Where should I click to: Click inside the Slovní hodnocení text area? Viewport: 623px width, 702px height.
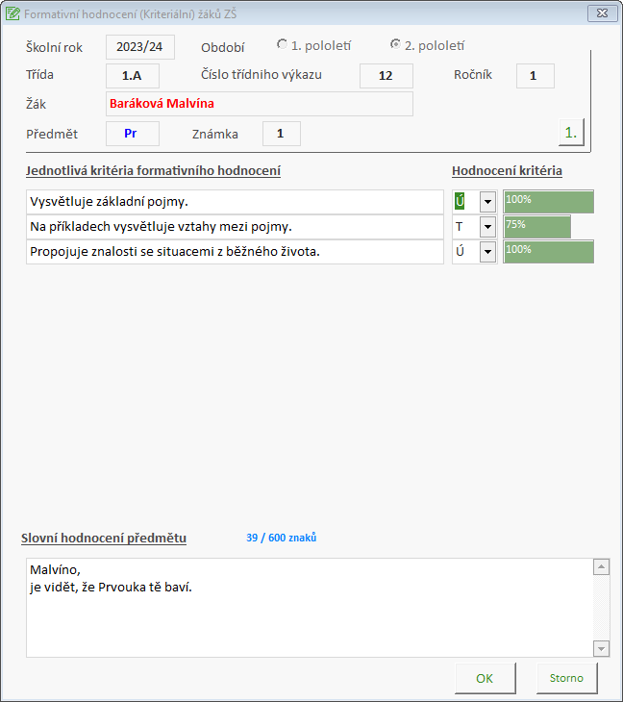click(310, 608)
